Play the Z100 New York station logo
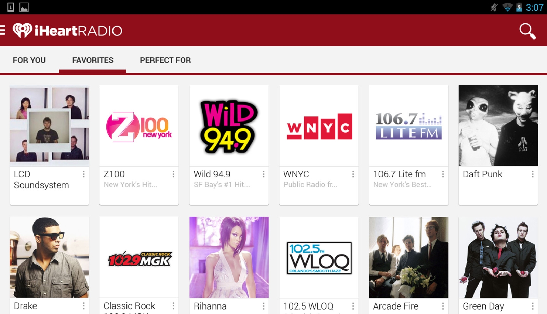The height and width of the screenshot is (314, 547). tap(139, 125)
